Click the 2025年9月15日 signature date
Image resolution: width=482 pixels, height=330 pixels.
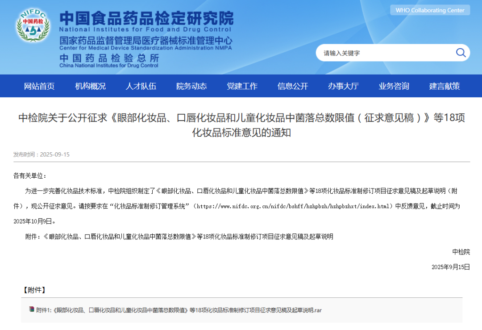click(x=451, y=267)
